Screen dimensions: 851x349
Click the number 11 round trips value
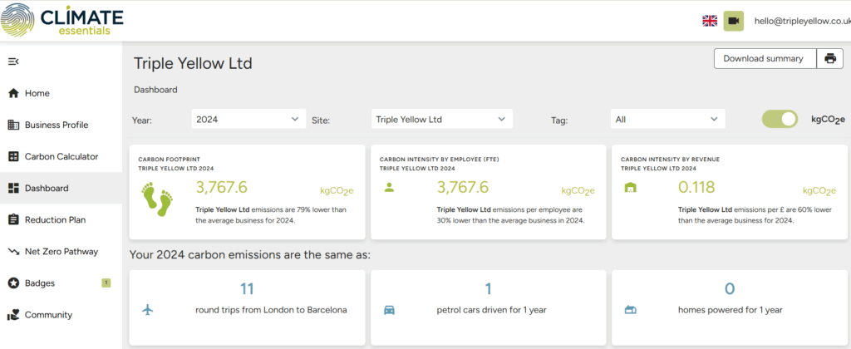click(x=247, y=288)
